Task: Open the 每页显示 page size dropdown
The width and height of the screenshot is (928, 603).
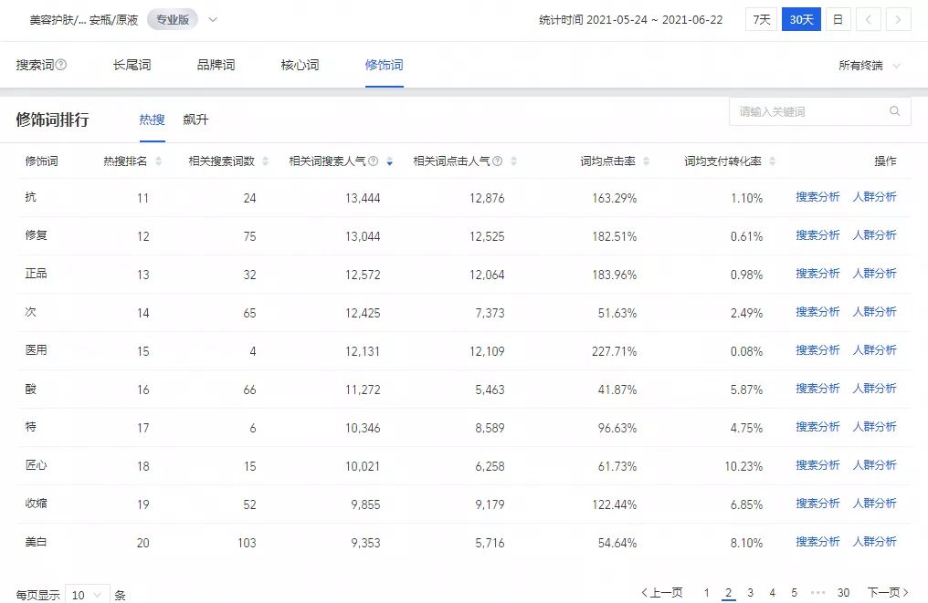Action: tap(88, 594)
